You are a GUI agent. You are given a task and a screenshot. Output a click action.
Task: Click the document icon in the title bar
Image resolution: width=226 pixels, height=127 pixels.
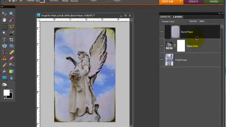pos(38,16)
